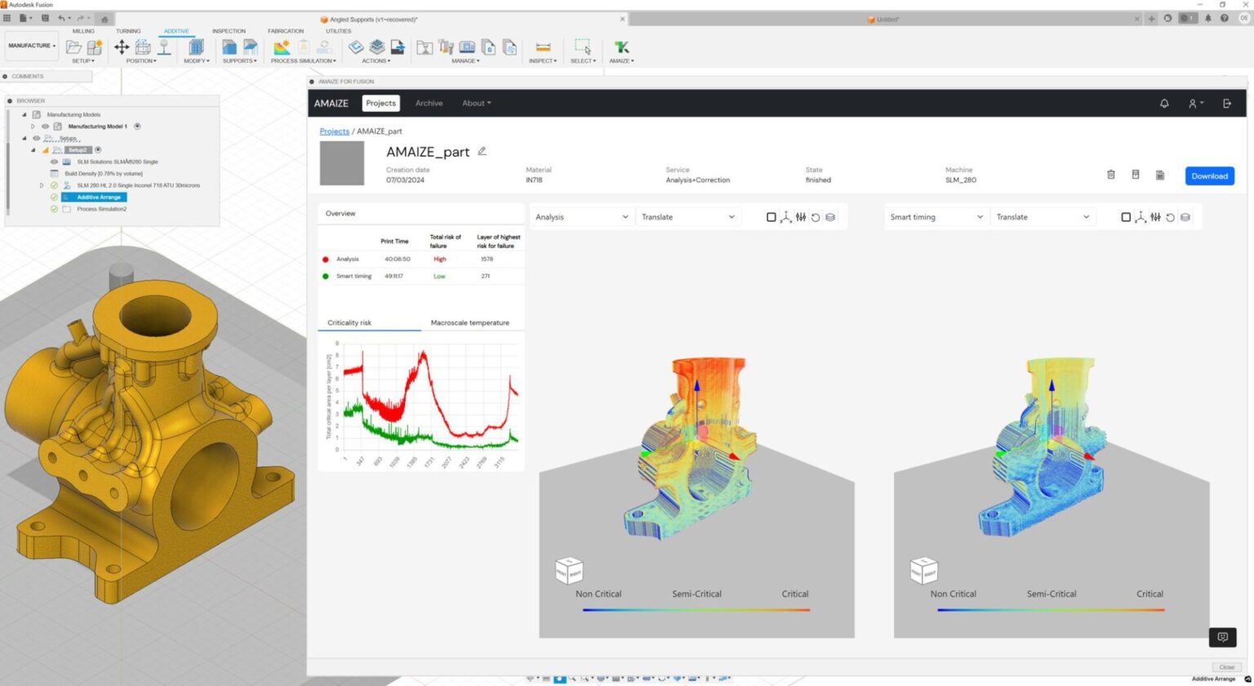Open the Smart timing results dropdown

[936, 217]
